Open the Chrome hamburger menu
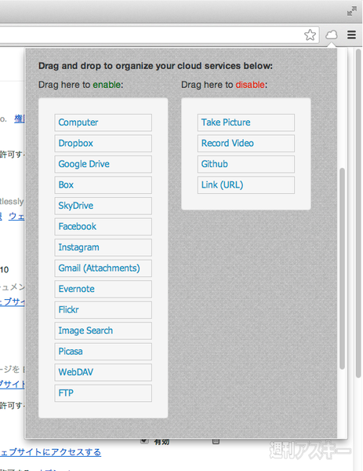 (x=351, y=35)
